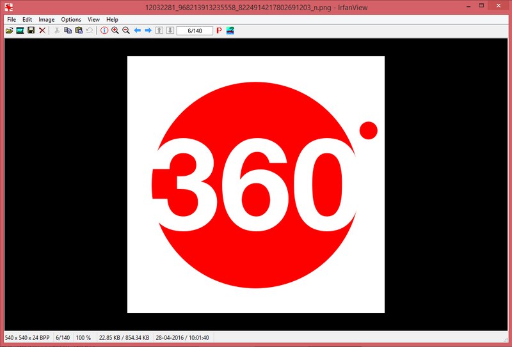Go to next image with right arrow
The height and width of the screenshot is (347, 512).
(148, 31)
